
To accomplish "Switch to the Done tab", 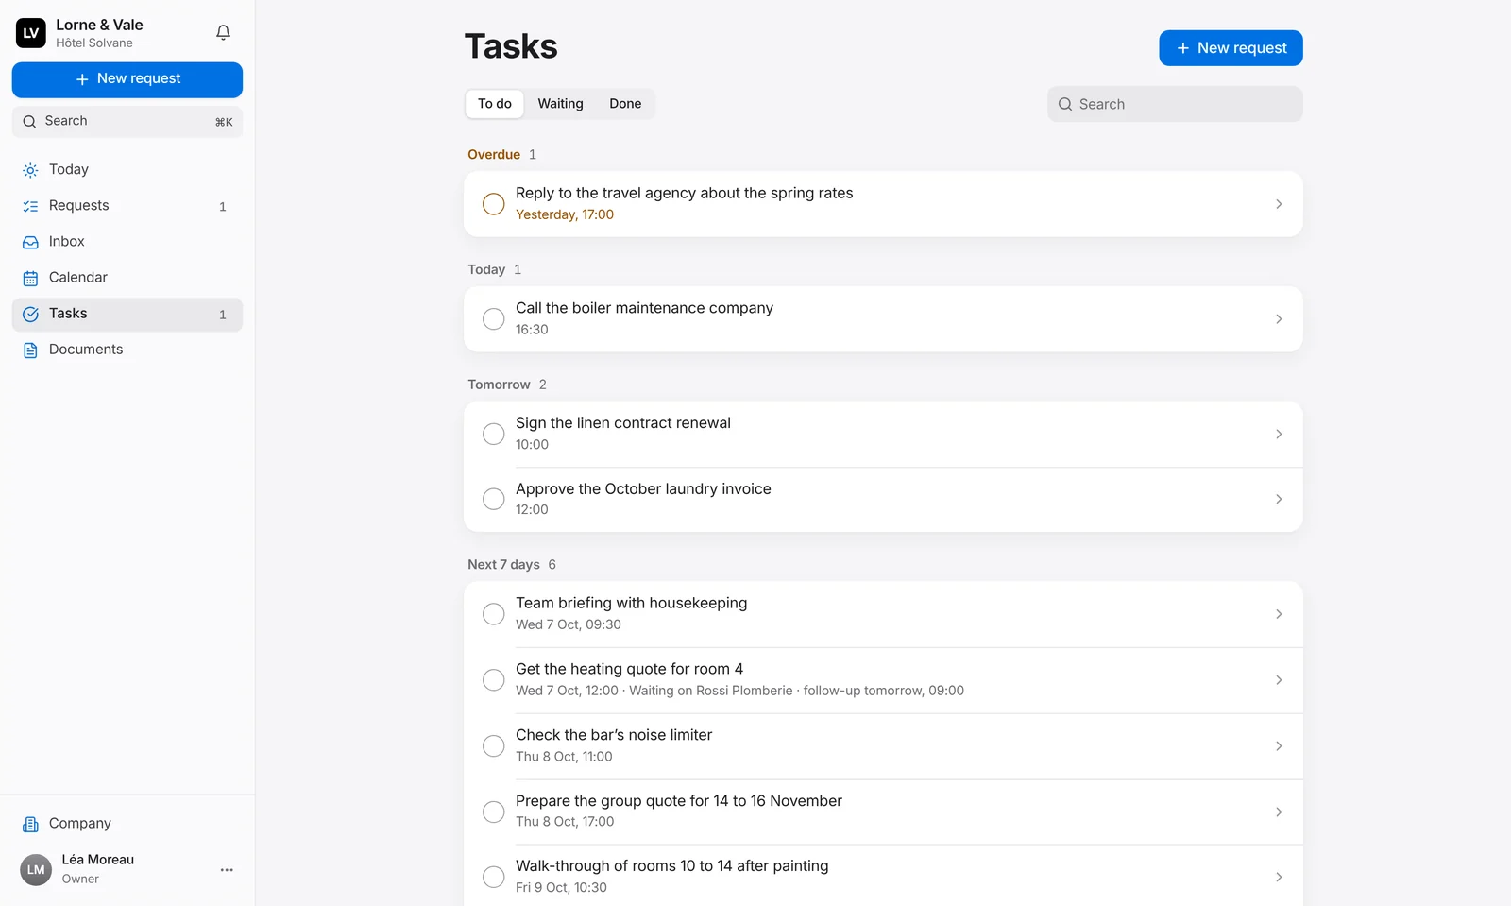I will (625, 104).
